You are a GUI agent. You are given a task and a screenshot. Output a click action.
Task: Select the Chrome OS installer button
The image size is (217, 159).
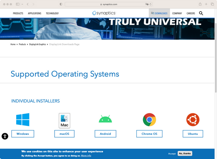149,134
